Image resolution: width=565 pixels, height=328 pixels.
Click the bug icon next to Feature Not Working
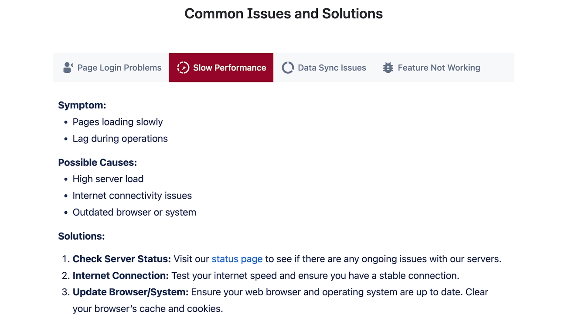387,68
